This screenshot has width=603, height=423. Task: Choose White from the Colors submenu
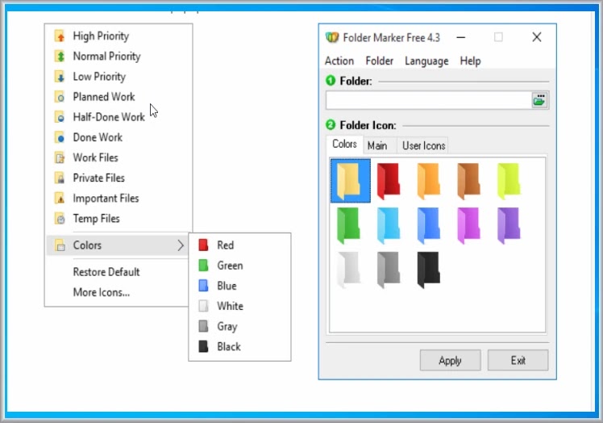pos(239,306)
